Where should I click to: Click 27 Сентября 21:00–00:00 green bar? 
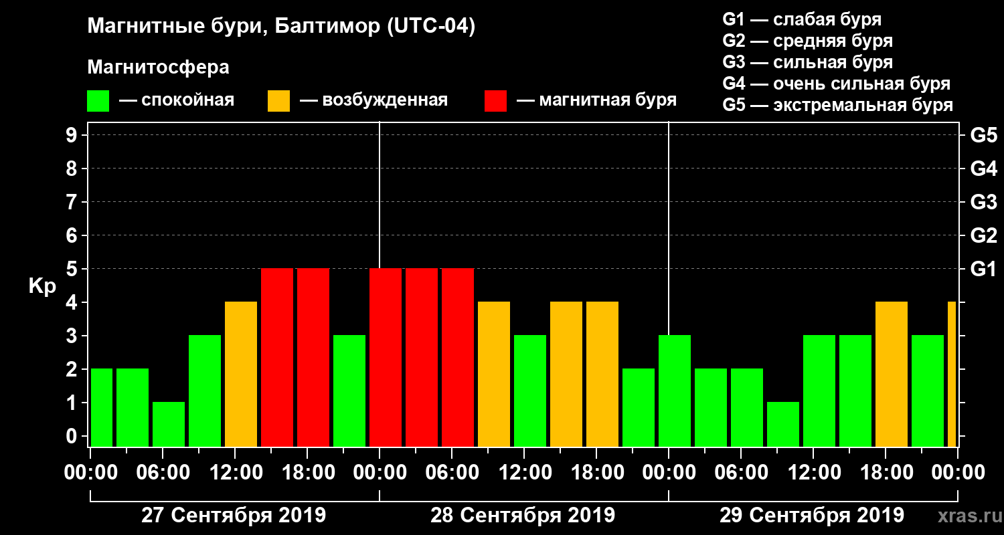(x=349, y=391)
